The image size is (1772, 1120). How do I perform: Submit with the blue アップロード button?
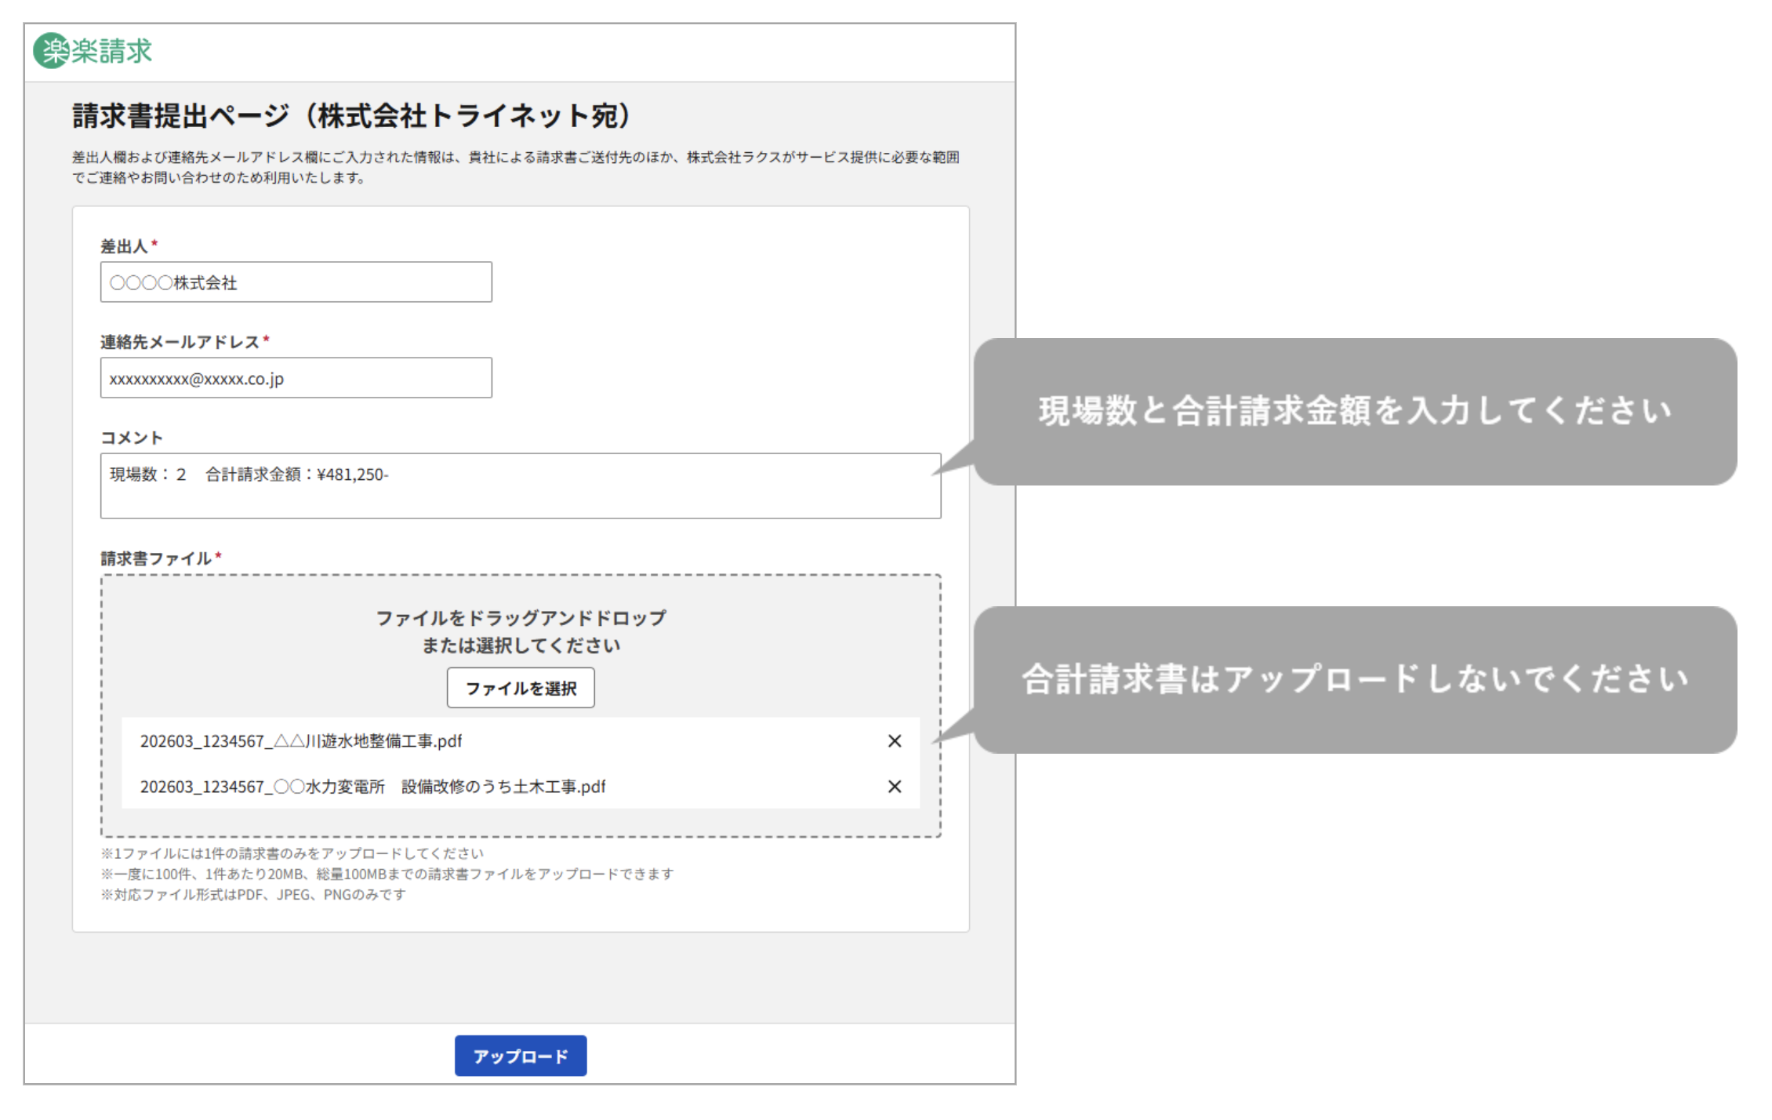click(x=520, y=1056)
